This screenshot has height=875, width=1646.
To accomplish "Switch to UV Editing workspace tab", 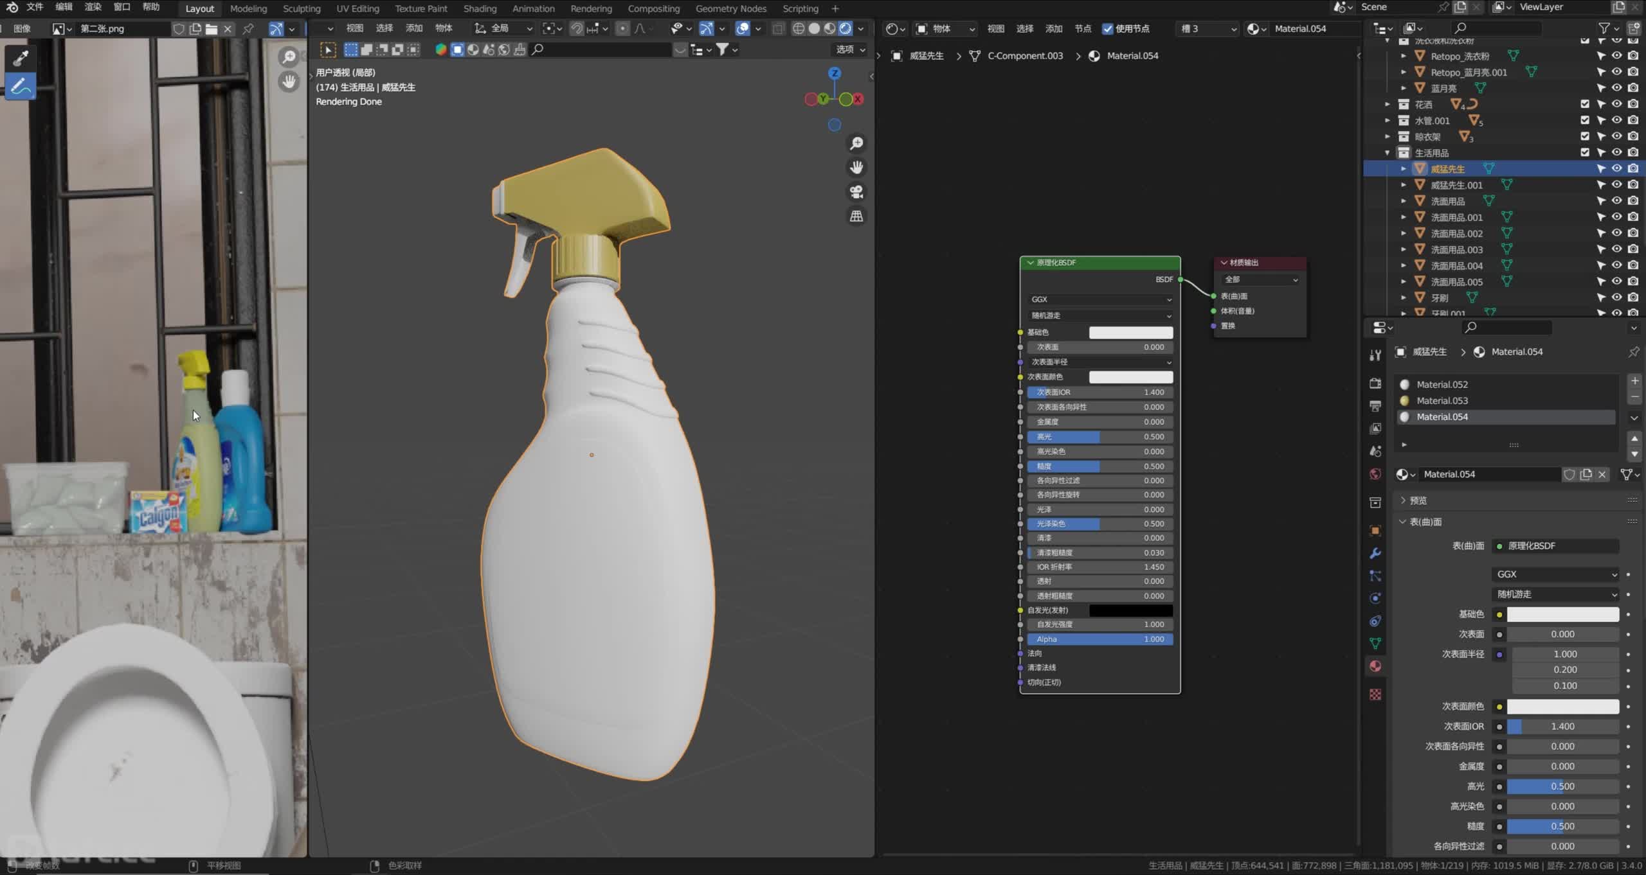I will click(357, 8).
